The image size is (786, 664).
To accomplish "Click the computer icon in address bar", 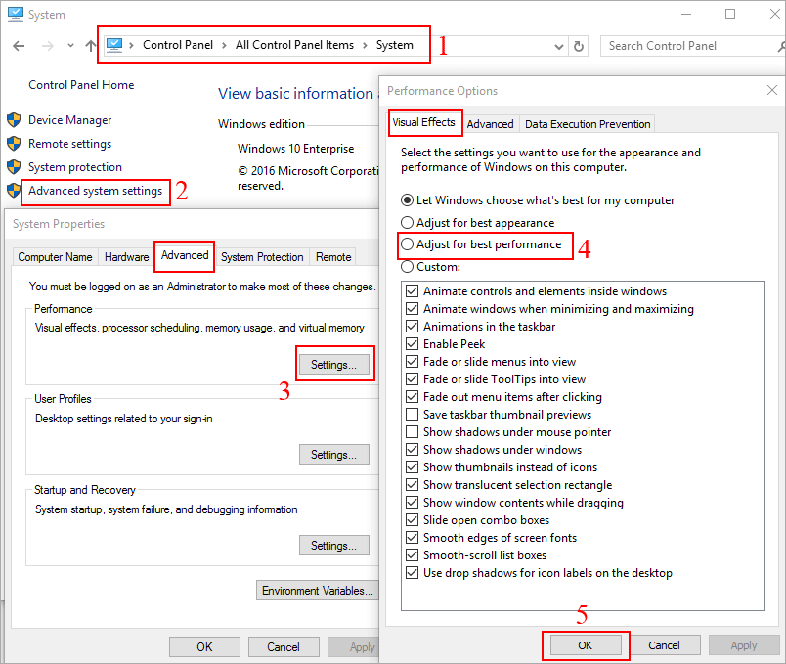I will pos(114,45).
